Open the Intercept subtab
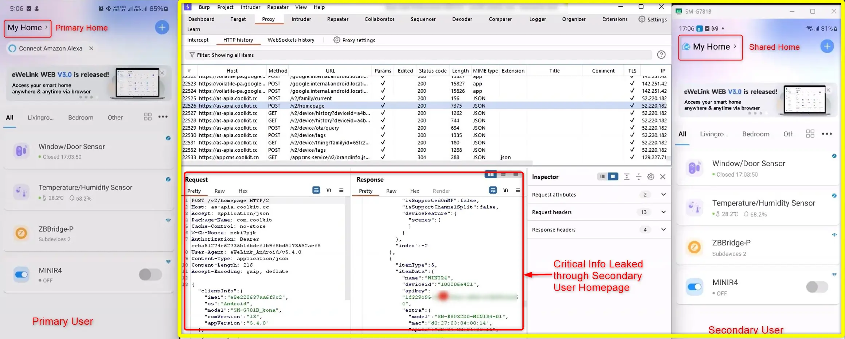 pyautogui.click(x=198, y=40)
